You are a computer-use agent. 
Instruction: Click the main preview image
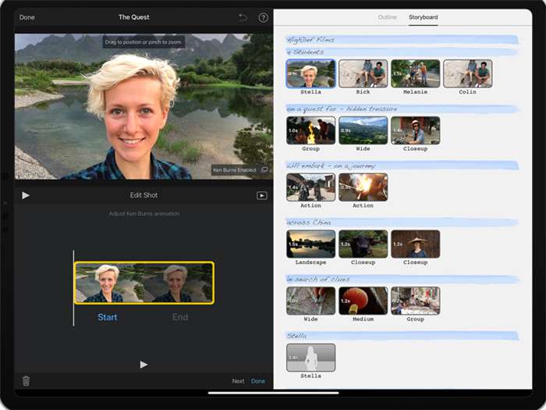[144, 106]
